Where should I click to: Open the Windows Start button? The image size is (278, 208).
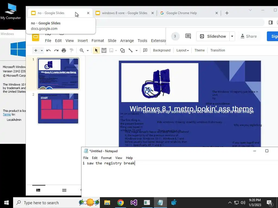[7, 203]
